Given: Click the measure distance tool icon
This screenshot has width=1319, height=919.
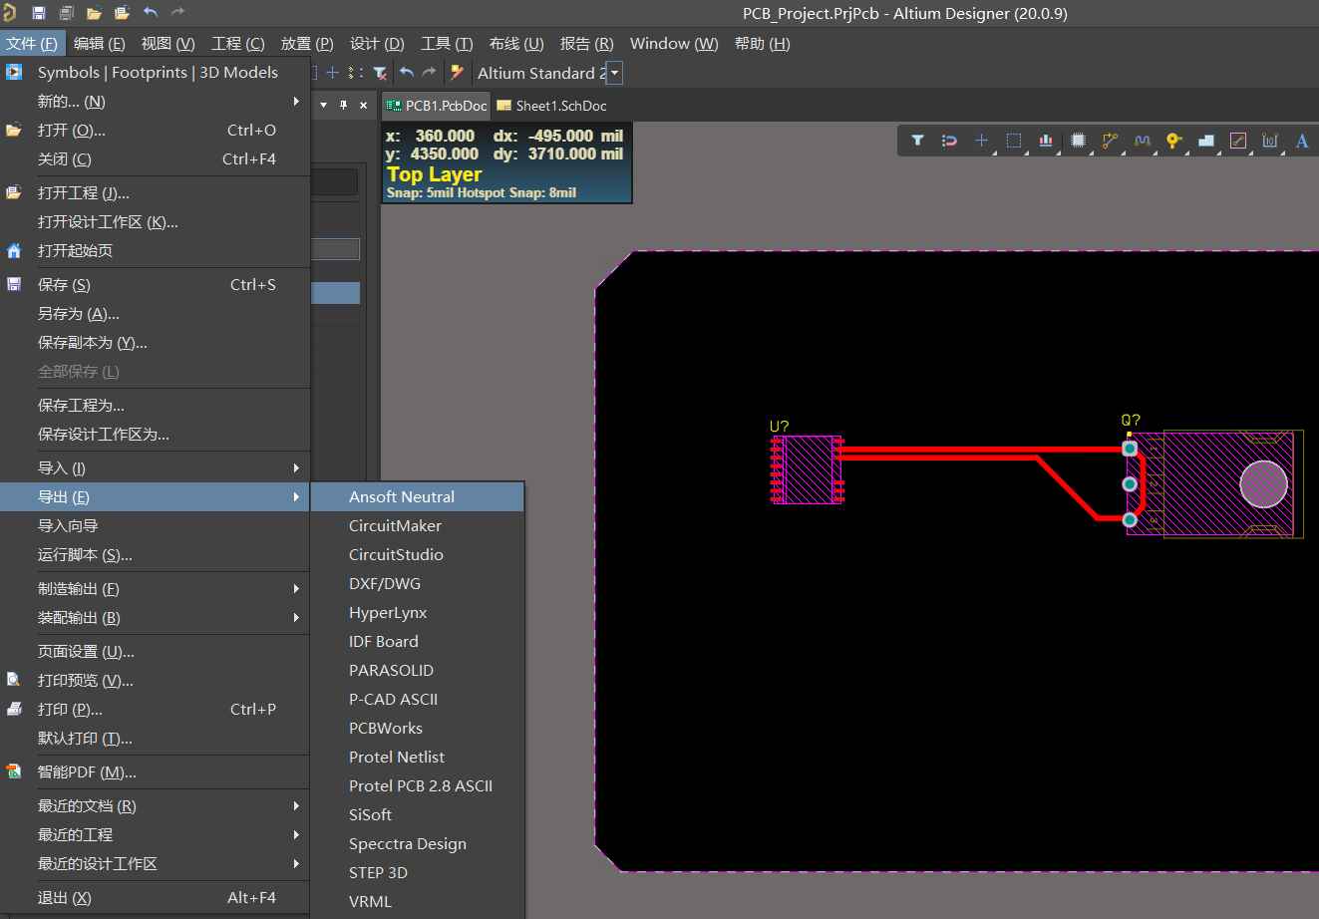Looking at the screenshot, I should [1237, 141].
